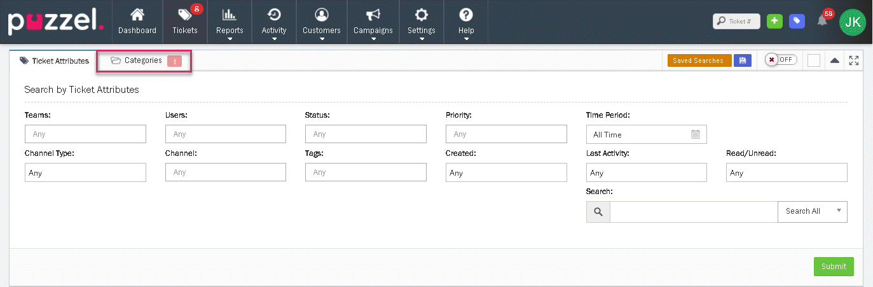
Task: Save search with blue floppy disk icon
Action: point(742,60)
